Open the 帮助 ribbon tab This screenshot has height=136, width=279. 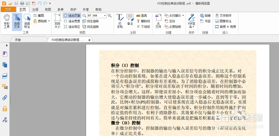click(98, 9)
